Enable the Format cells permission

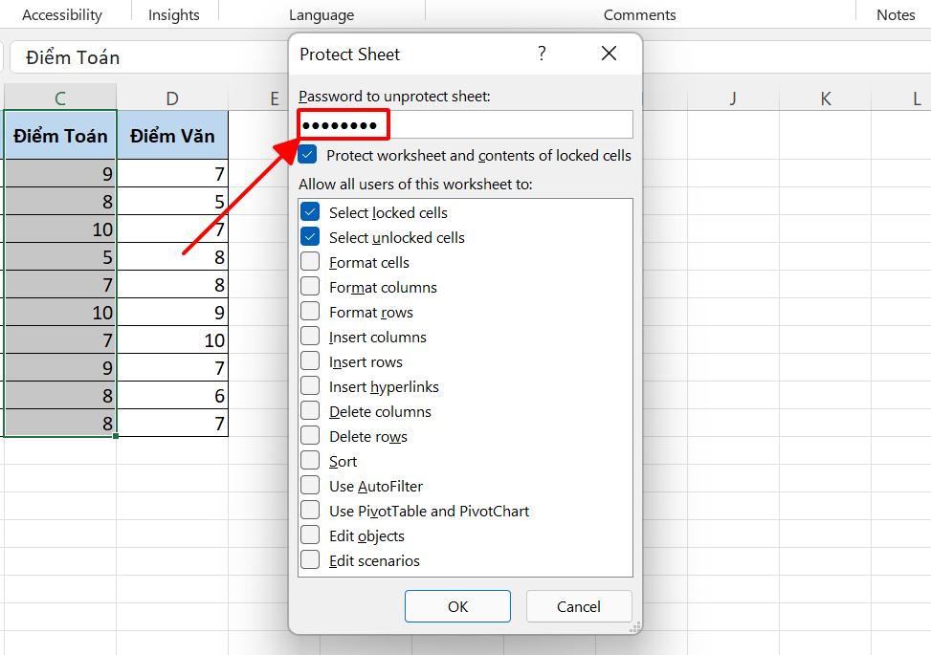pyautogui.click(x=310, y=262)
